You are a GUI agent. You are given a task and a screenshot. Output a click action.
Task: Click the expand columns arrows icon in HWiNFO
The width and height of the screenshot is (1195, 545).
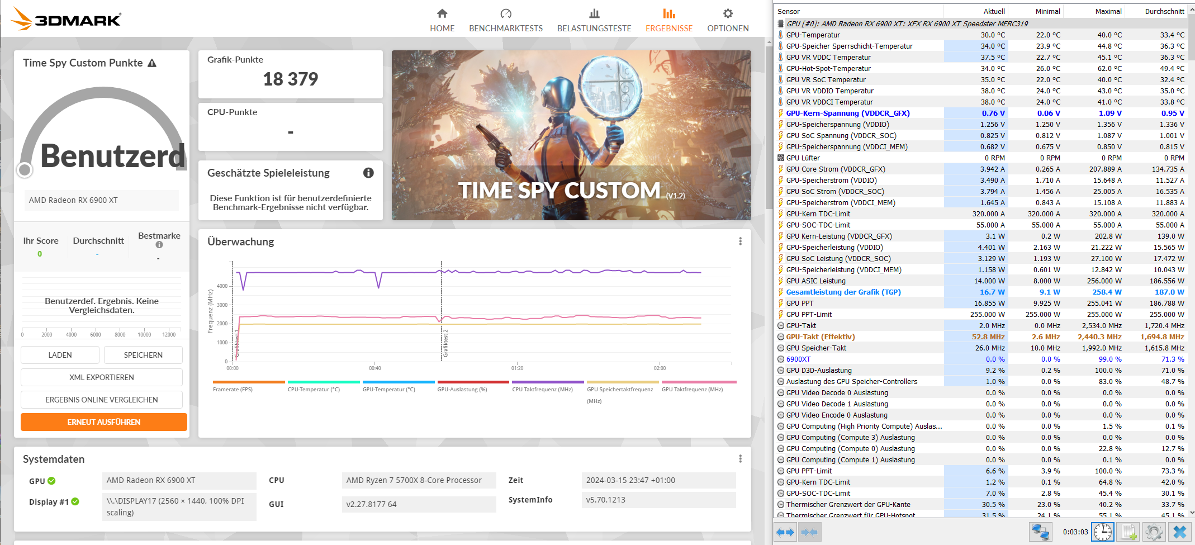click(785, 532)
